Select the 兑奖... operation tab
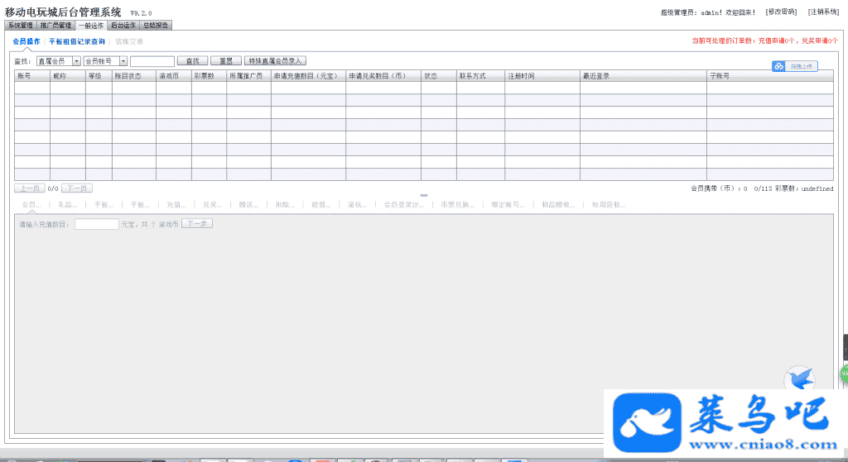848x462 pixels. coord(213,205)
